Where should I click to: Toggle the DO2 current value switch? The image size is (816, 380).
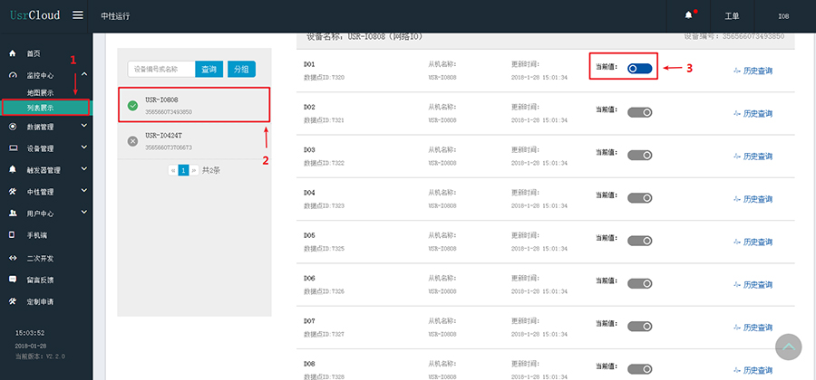pos(639,111)
